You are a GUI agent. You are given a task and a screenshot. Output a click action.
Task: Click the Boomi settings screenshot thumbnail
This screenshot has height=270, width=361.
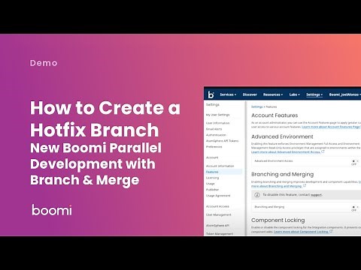point(282,161)
